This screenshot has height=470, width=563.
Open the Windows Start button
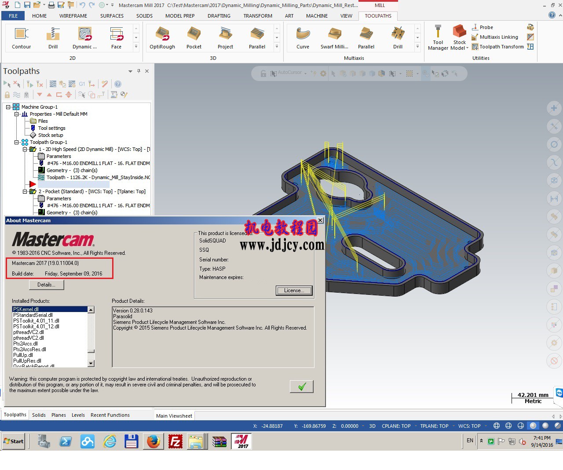tap(14, 441)
